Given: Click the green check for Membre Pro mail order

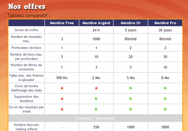Looking at the screenshot, I should tap(165, 88).
